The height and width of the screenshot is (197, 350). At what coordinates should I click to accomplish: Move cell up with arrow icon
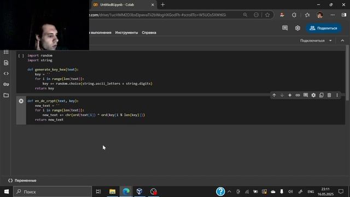[x=274, y=95]
